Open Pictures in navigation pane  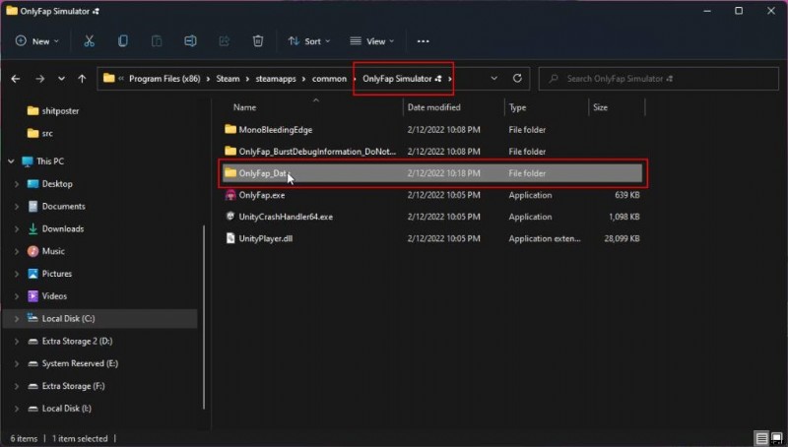57,274
